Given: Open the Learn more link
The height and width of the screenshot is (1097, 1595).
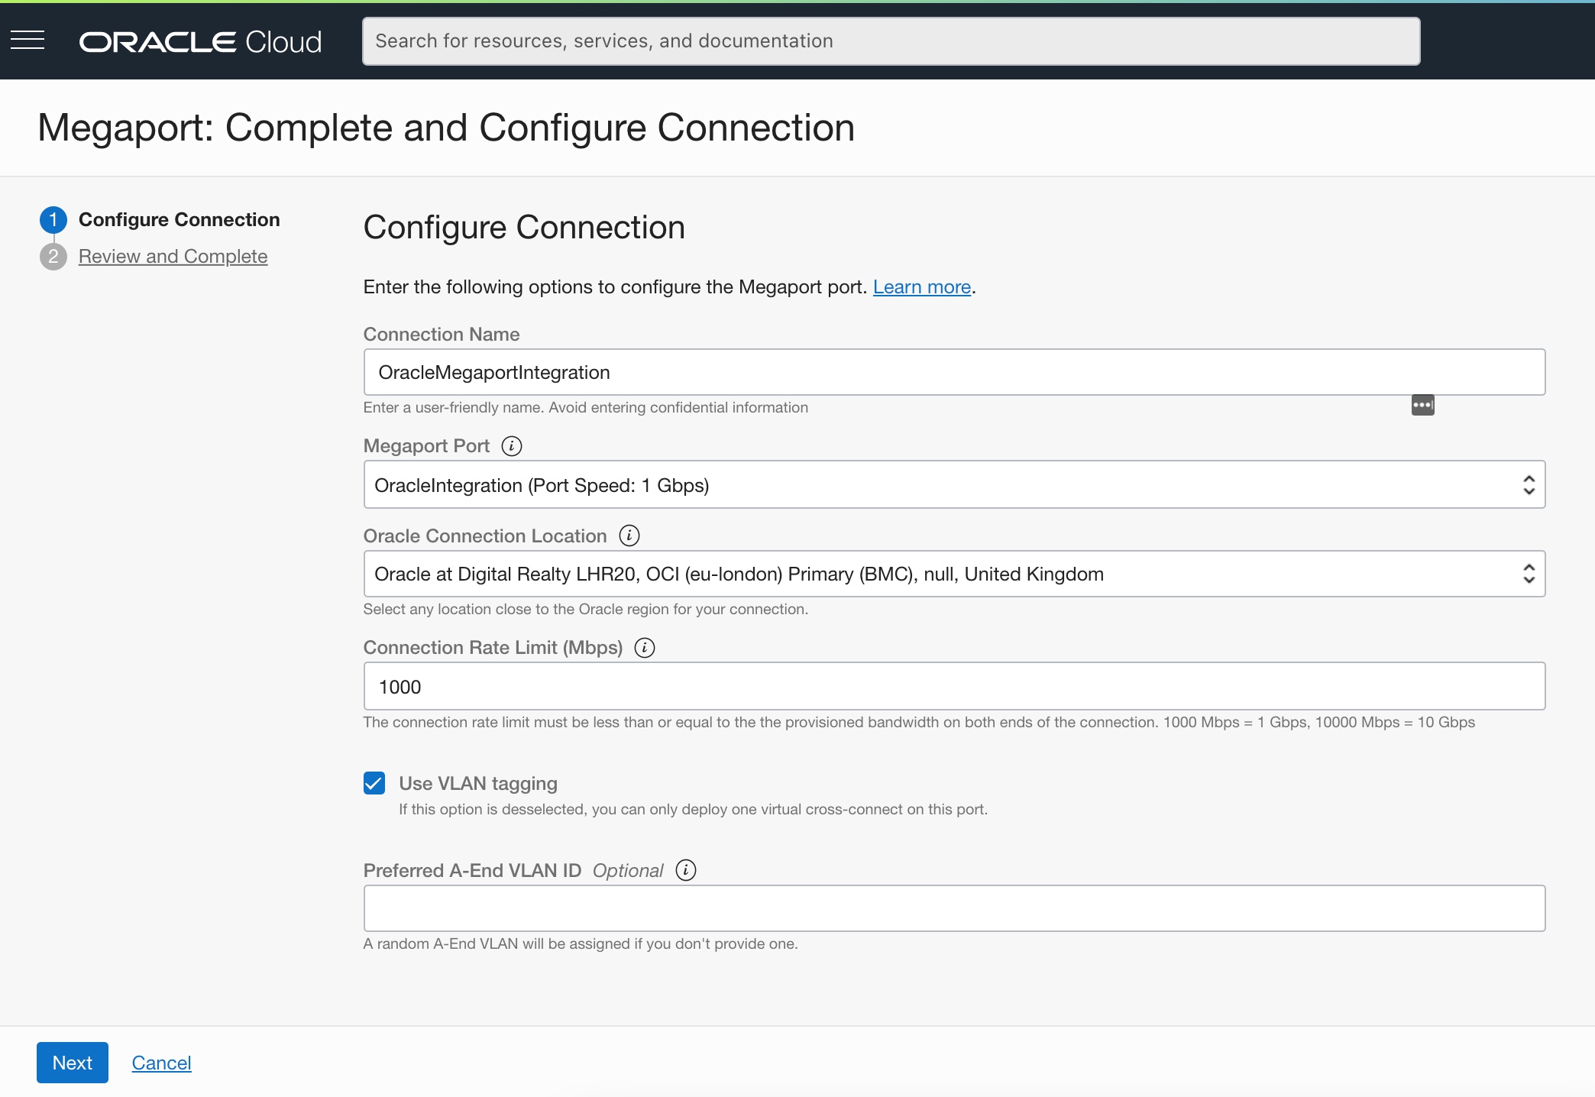Looking at the screenshot, I should (x=921, y=287).
